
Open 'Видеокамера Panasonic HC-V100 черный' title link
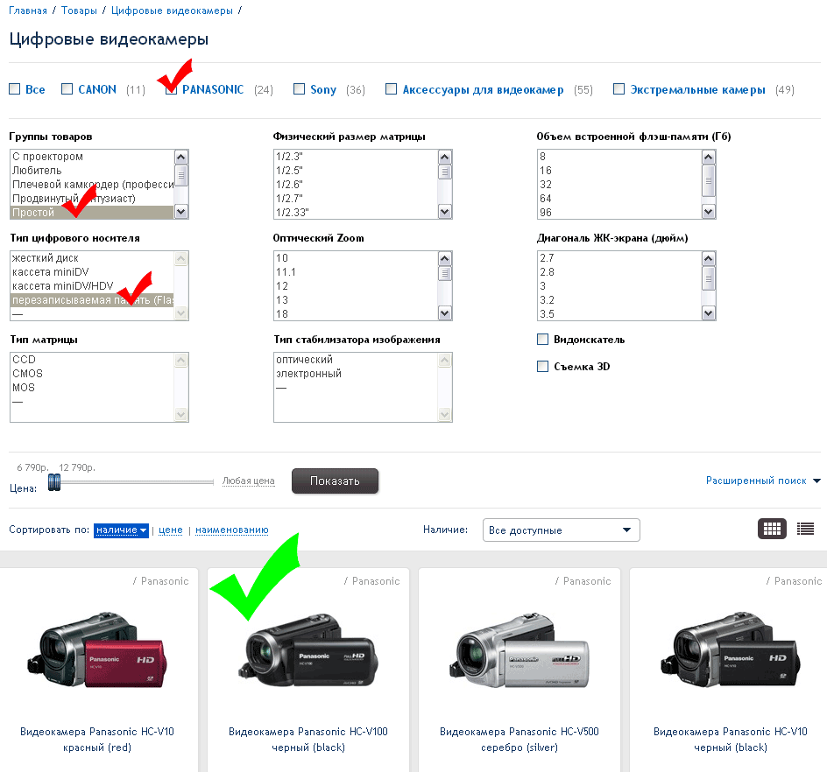(308, 740)
